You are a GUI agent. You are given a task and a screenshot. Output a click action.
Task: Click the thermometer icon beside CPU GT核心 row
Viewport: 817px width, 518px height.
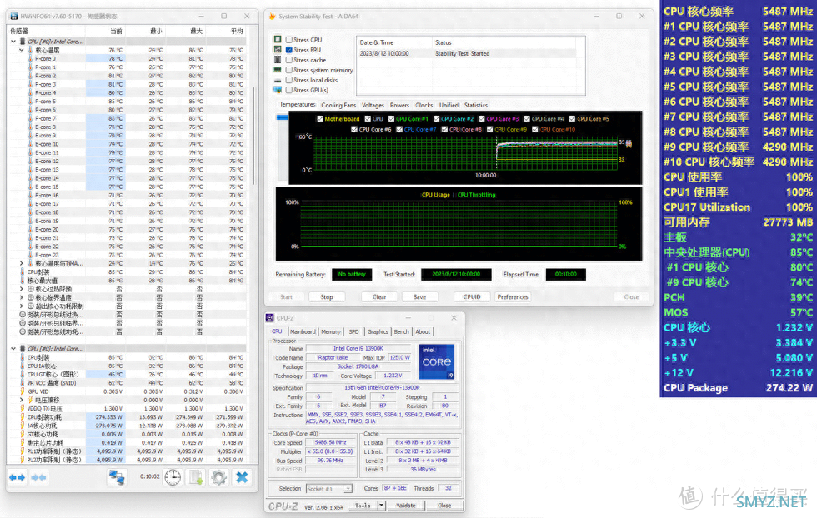point(23,374)
